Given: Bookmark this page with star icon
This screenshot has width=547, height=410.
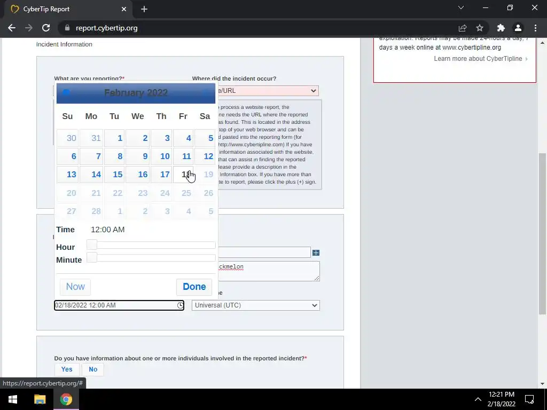Looking at the screenshot, I should (480, 28).
